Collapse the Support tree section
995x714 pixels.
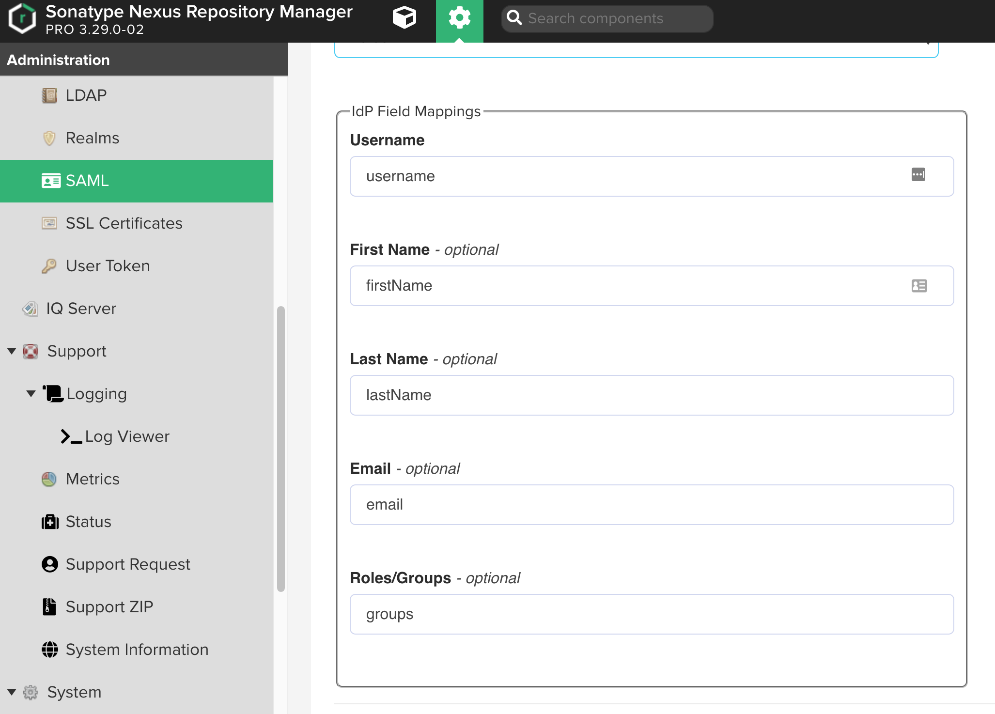pos(12,351)
